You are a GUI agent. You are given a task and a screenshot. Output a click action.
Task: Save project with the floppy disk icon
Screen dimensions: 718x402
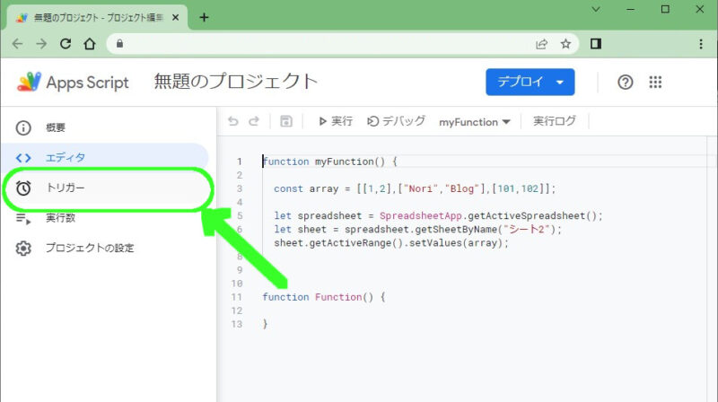pos(286,121)
